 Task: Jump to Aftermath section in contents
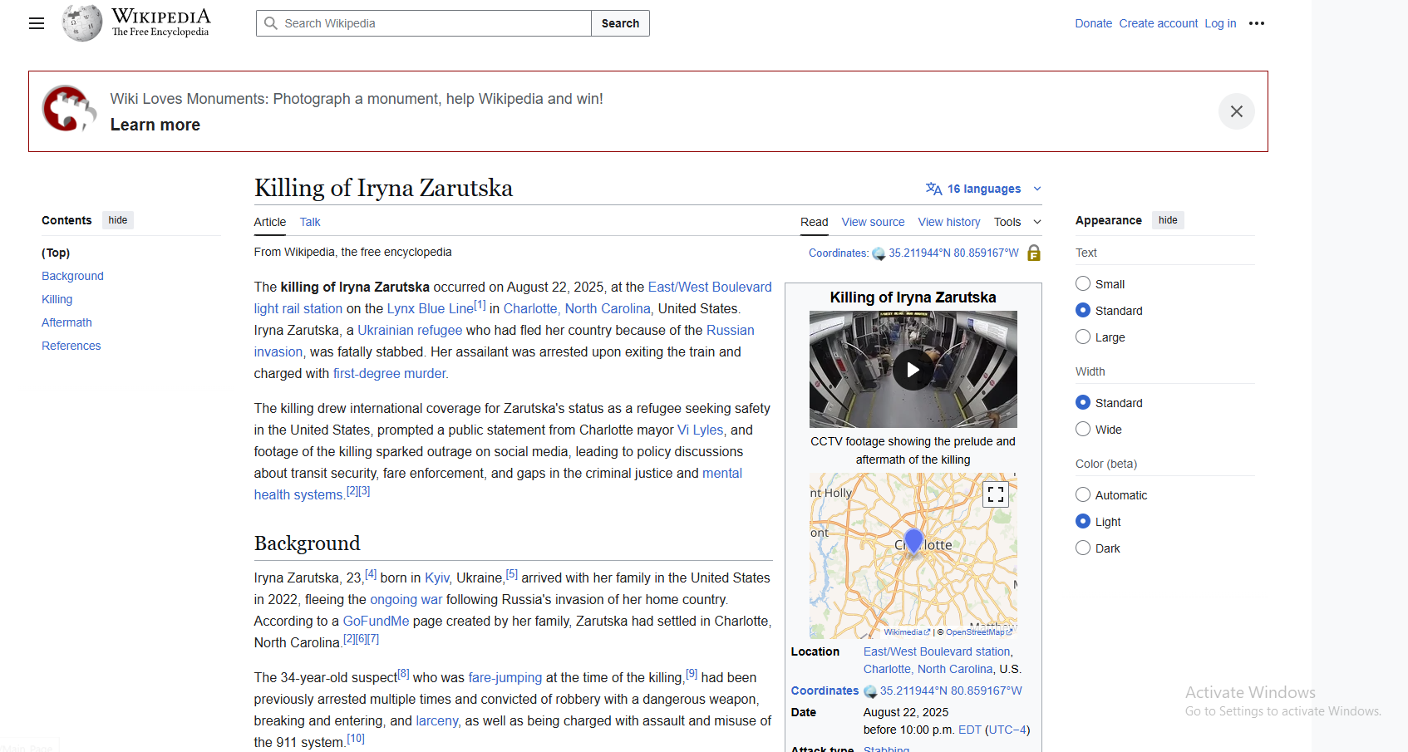point(66,322)
